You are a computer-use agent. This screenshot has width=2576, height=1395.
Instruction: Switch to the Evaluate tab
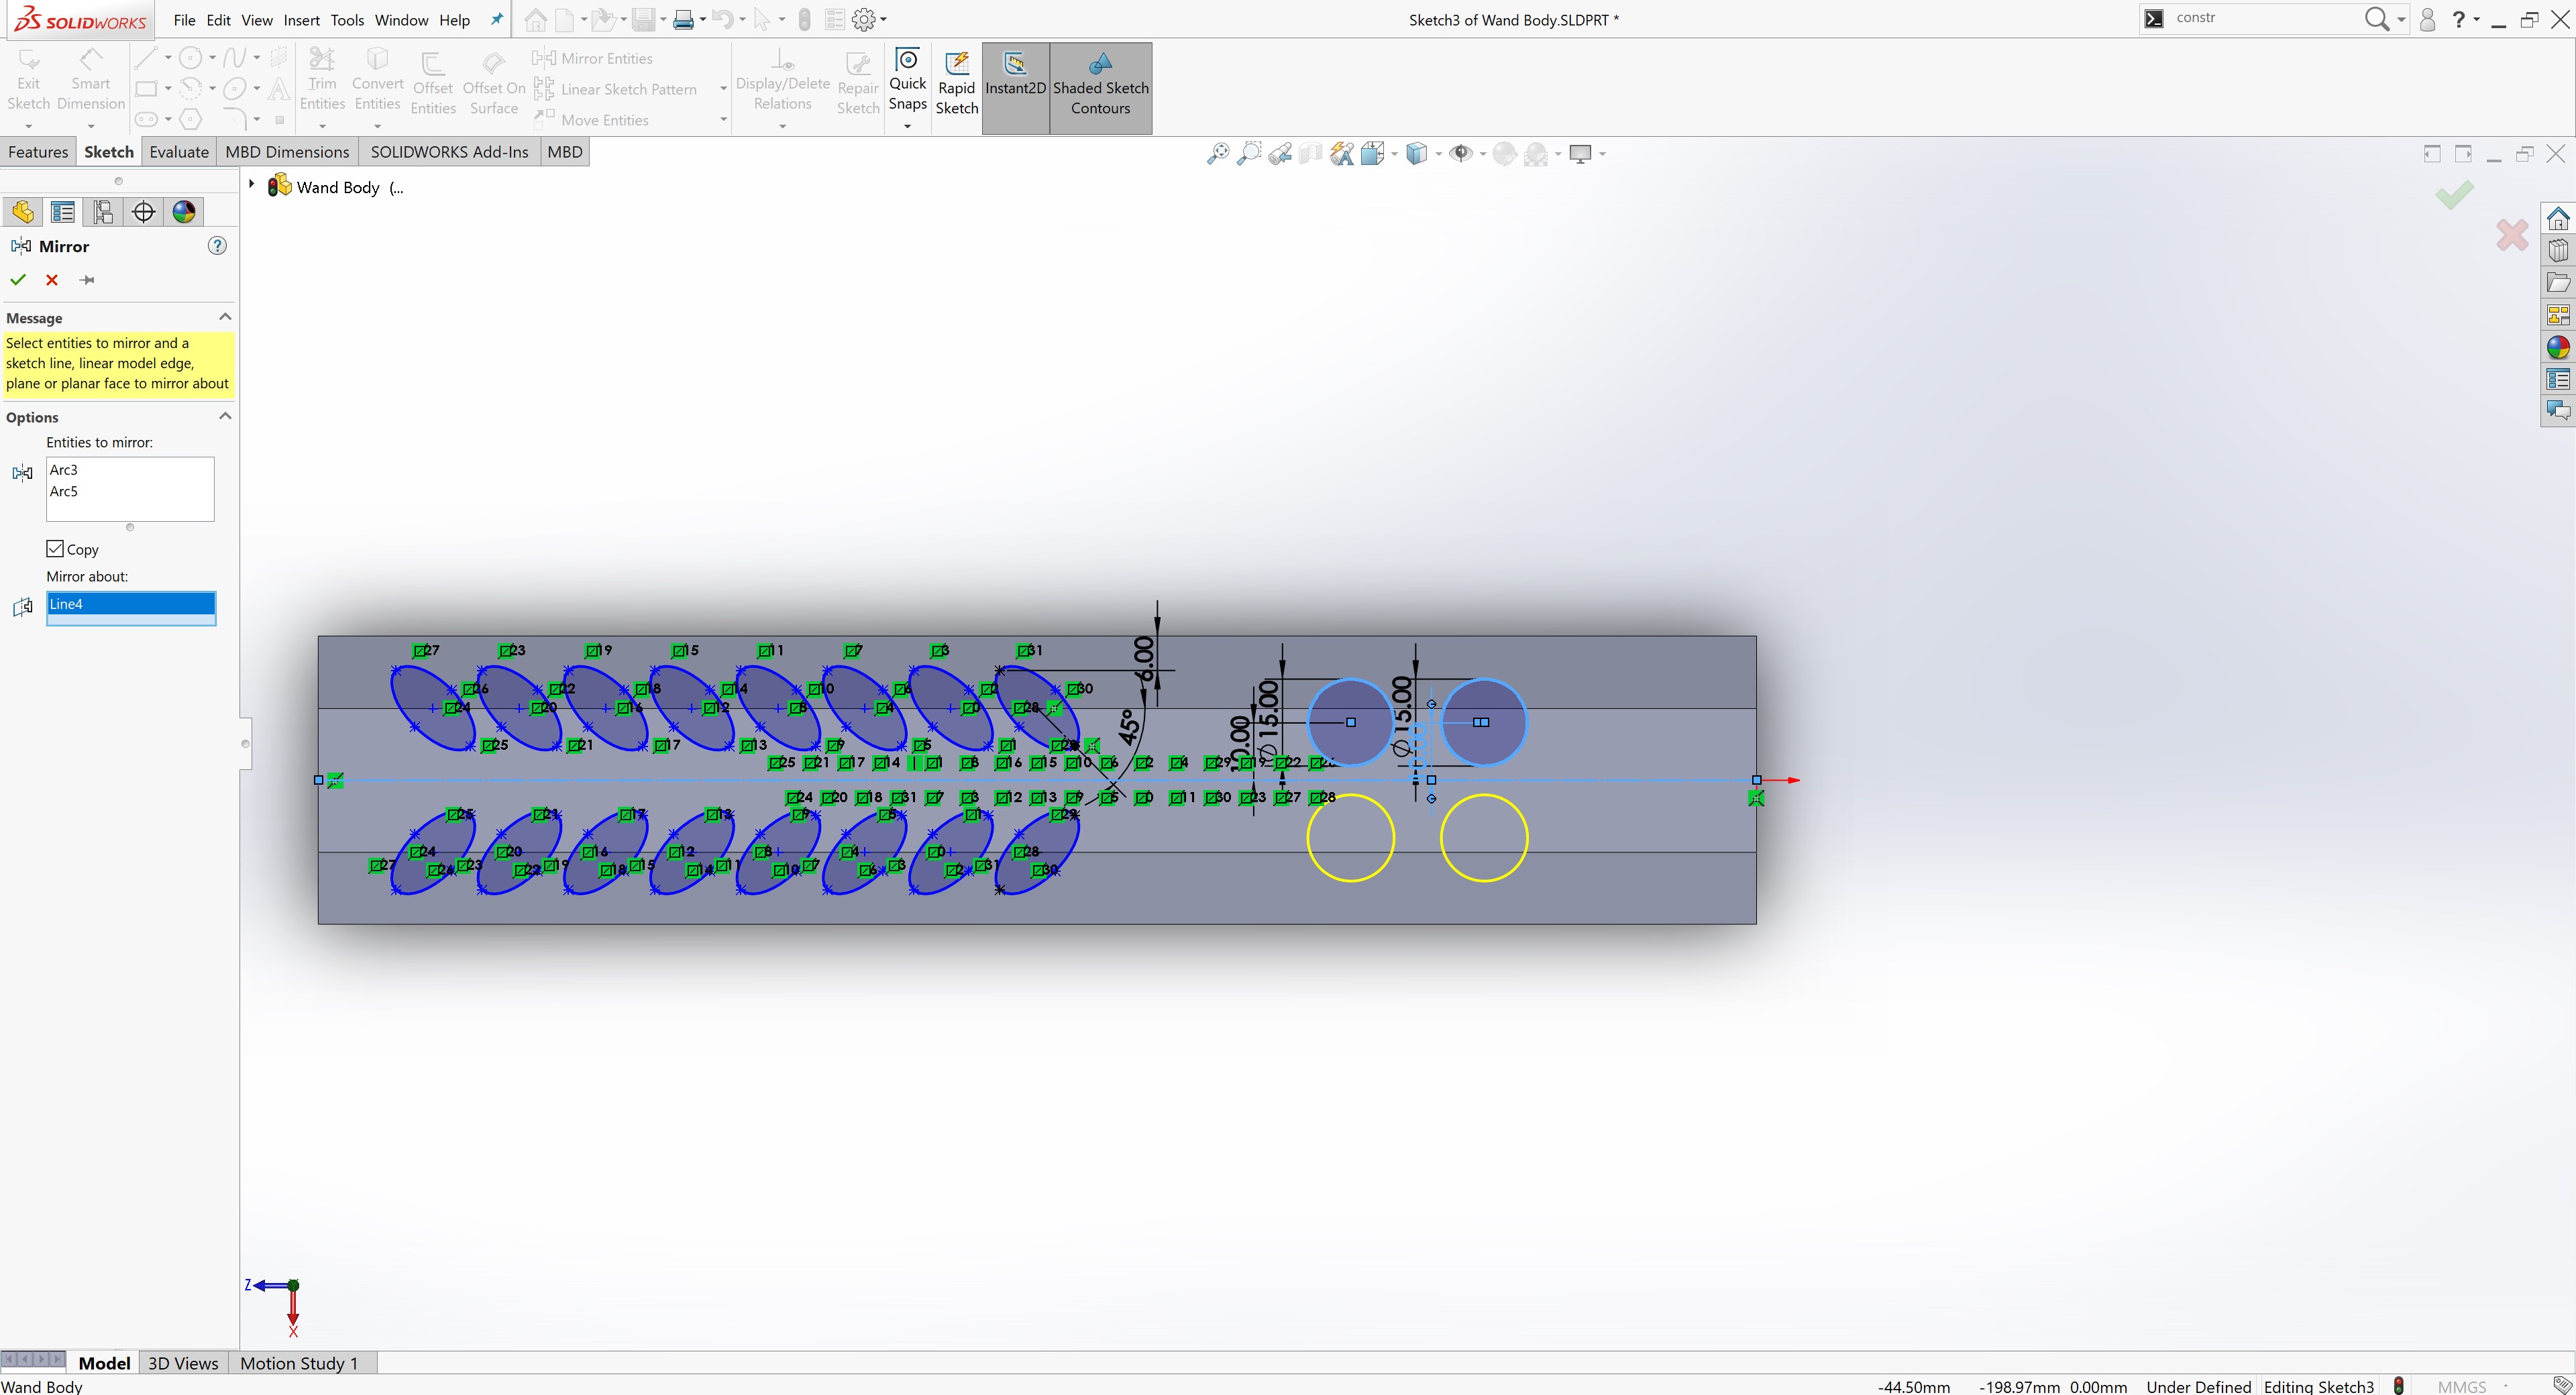[x=179, y=152]
